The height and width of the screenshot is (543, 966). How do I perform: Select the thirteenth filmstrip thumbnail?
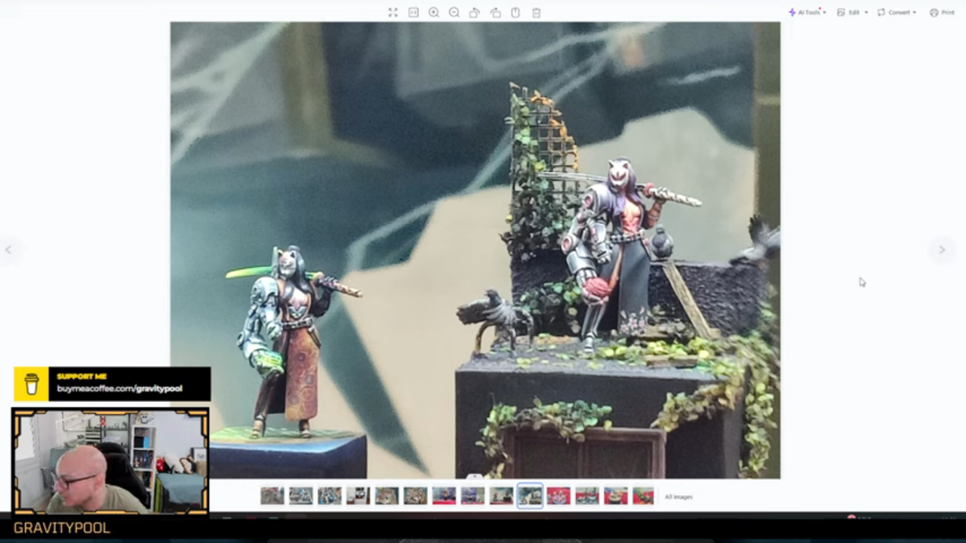coord(616,495)
